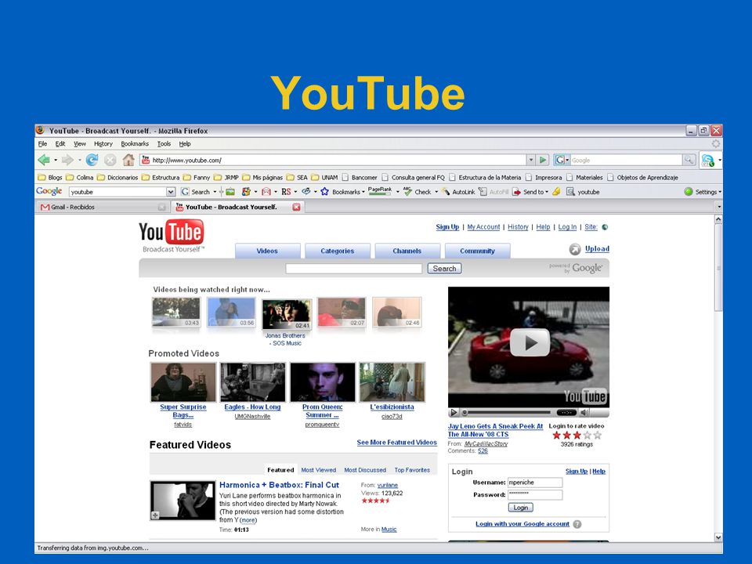This screenshot has height=564, width=752.
Task: Click the highlighter icon in the Google Toolbar
Action: click(556, 192)
